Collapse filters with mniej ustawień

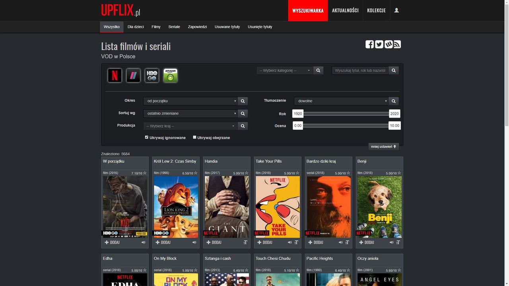pyautogui.click(x=384, y=147)
